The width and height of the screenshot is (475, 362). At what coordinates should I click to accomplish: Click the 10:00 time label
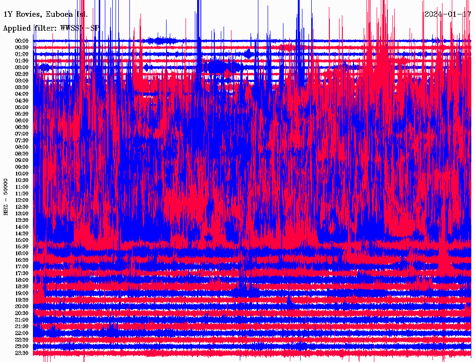click(x=22, y=174)
